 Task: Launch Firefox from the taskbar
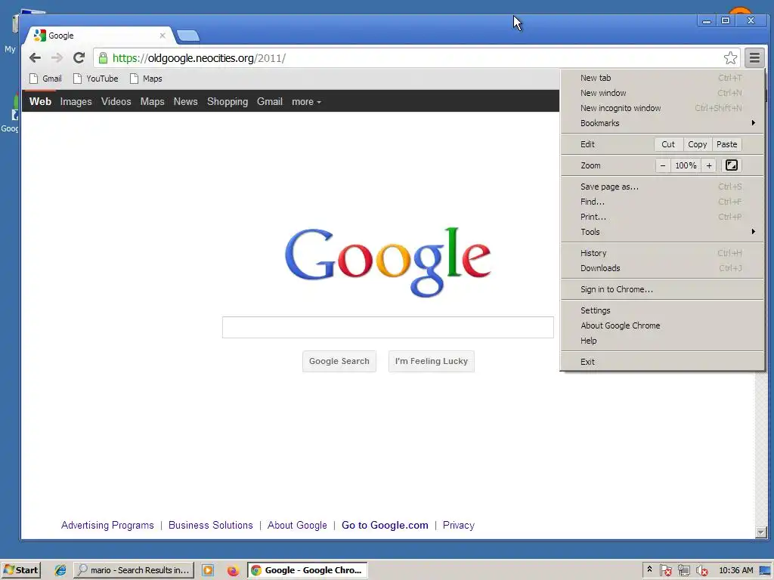pos(233,570)
